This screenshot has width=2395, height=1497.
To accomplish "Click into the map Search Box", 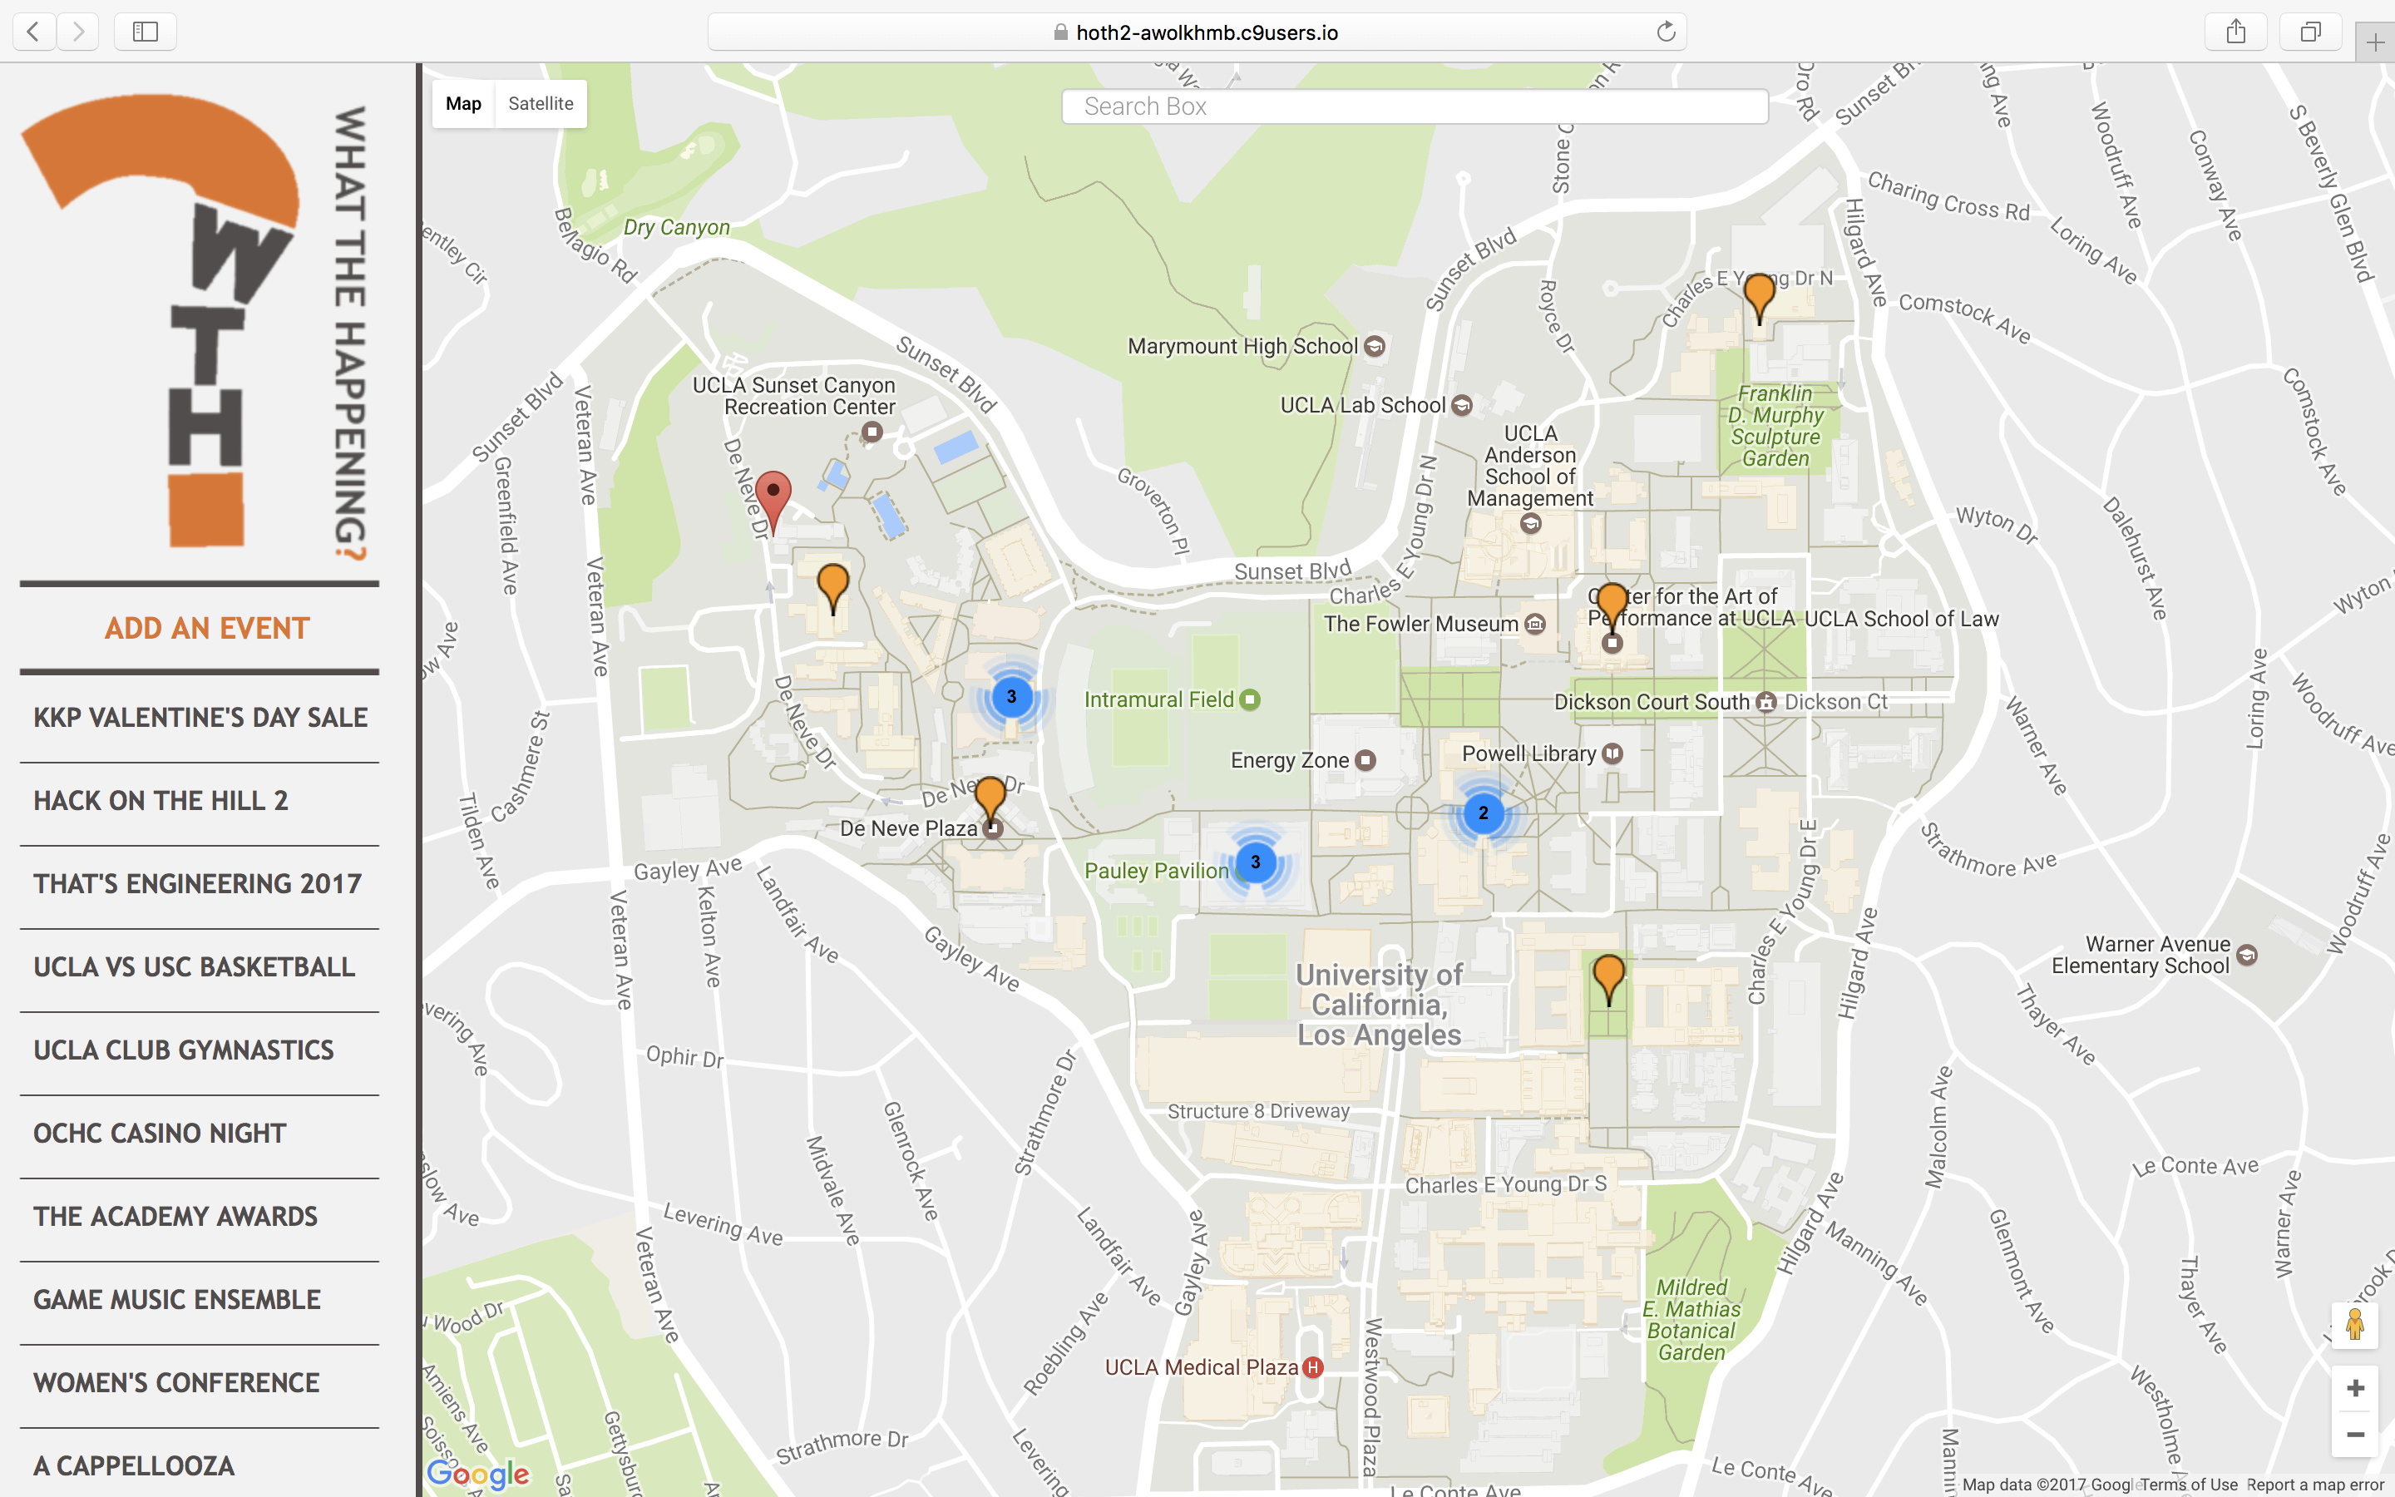I will (1413, 107).
